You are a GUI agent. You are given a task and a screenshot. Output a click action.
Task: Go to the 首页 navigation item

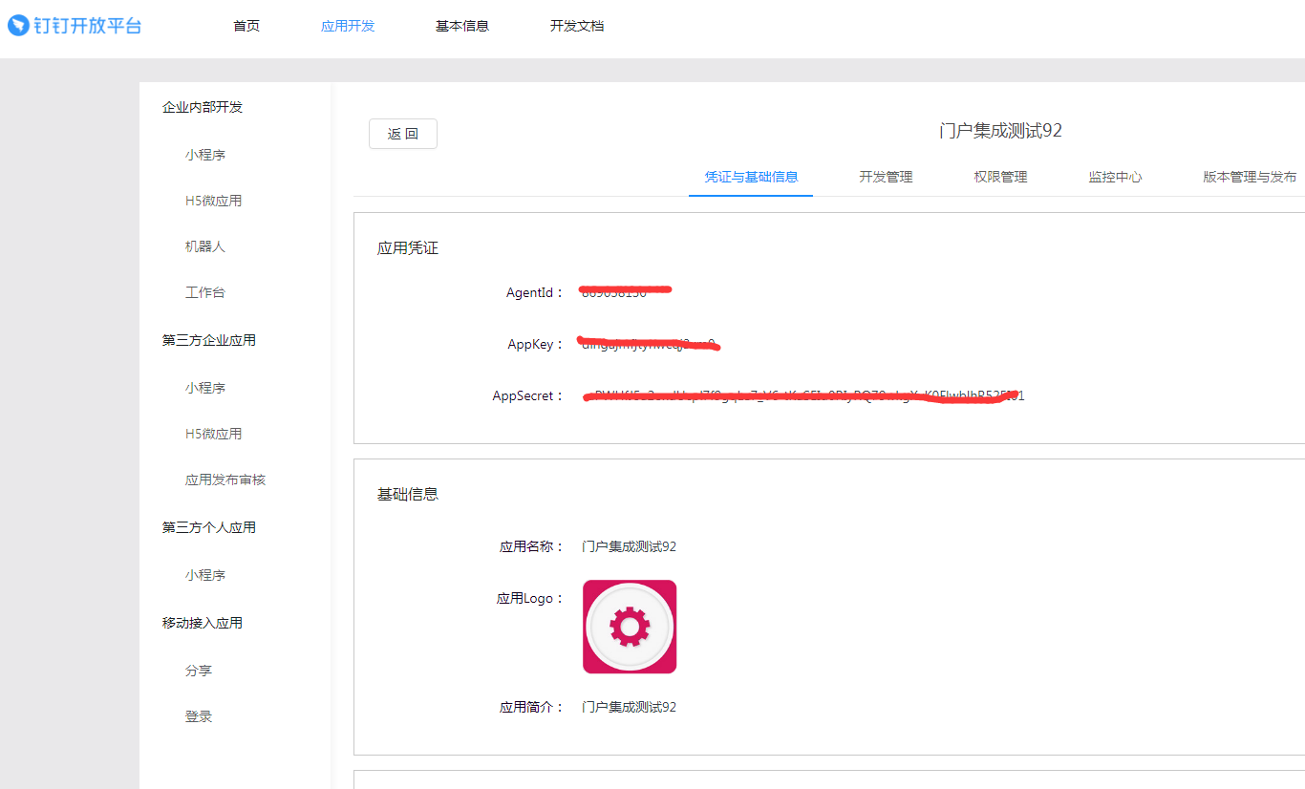tap(246, 26)
